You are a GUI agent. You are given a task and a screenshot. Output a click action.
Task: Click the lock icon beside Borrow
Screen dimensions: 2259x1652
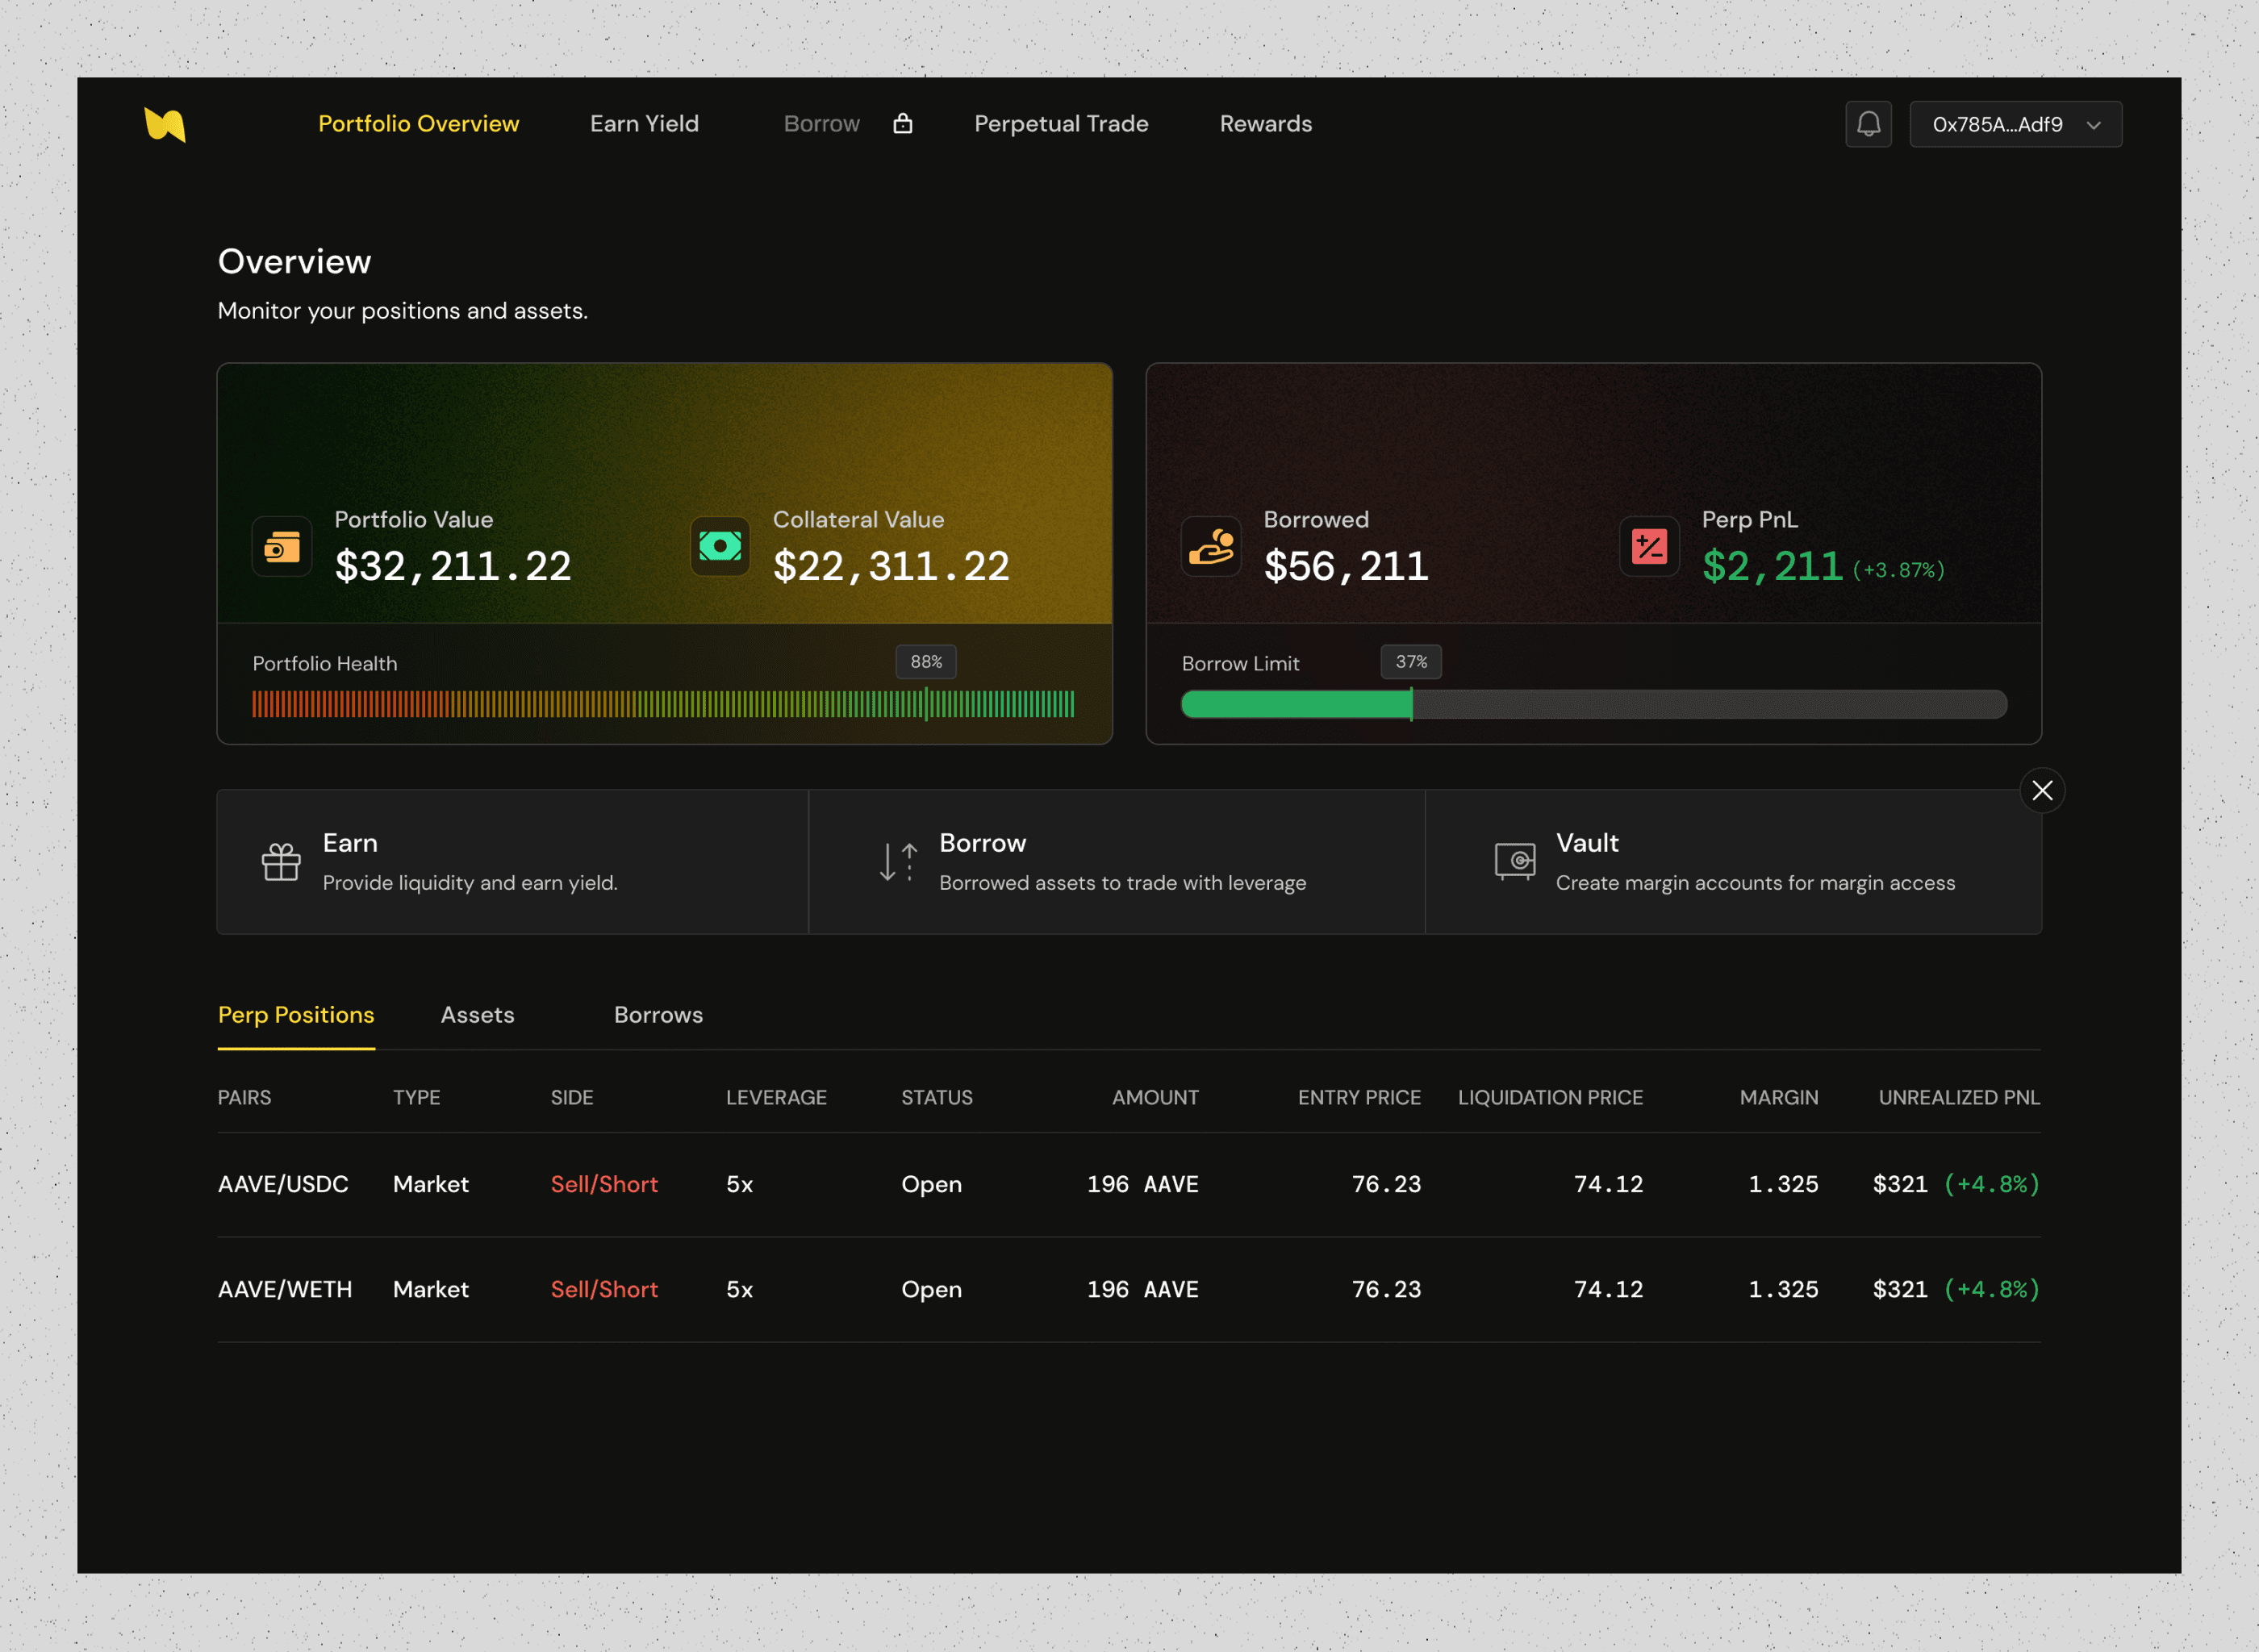pyautogui.click(x=902, y=123)
